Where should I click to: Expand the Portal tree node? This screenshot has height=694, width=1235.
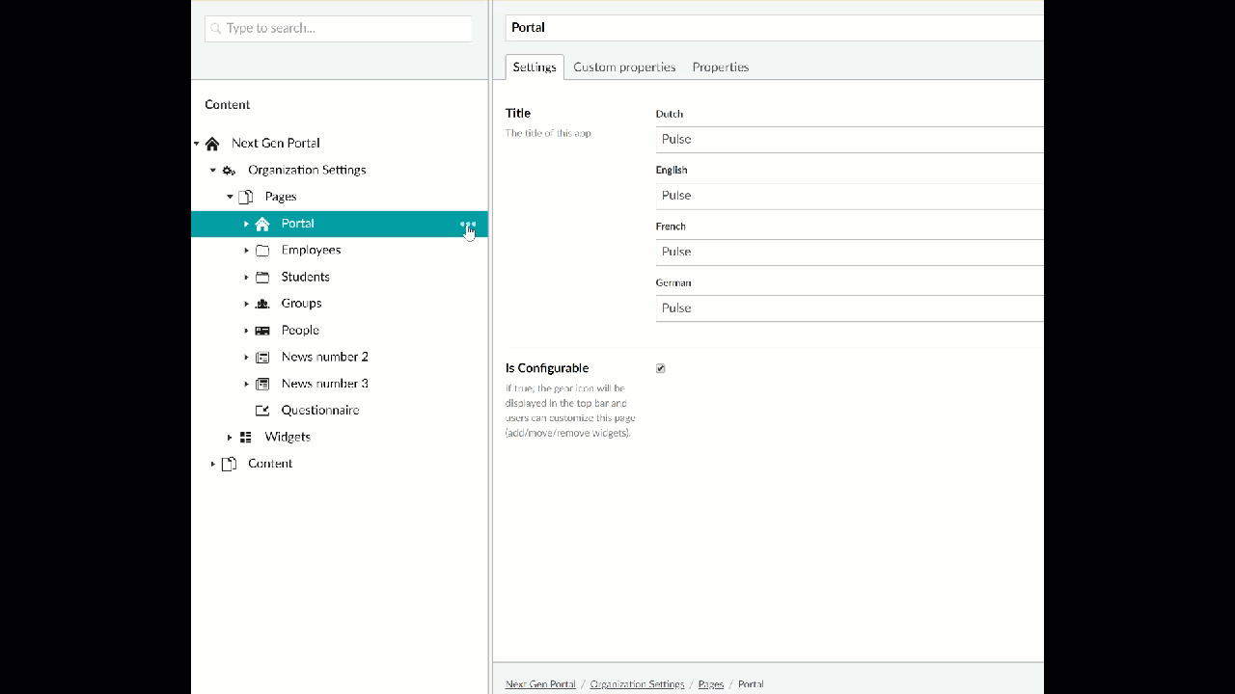click(246, 224)
